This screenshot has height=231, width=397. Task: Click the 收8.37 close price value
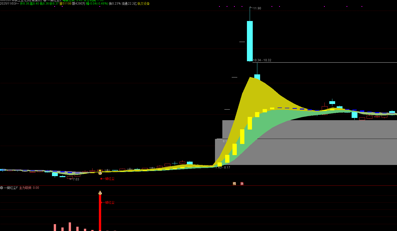pos(54,4)
